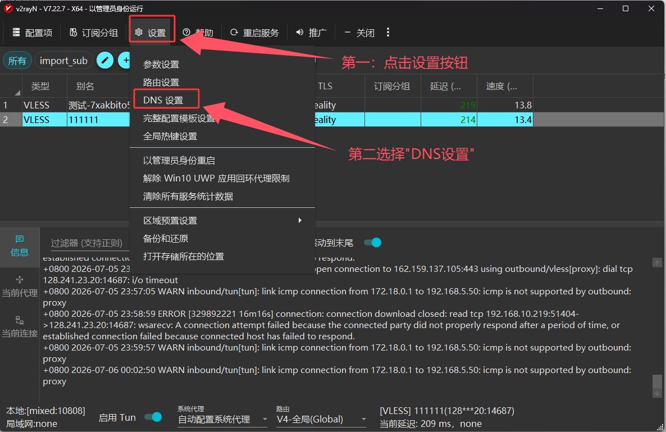Screen dimensions: 666x432
Task: Click 重启服务 reload button
Action: pyautogui.click(x=254, y=33)
